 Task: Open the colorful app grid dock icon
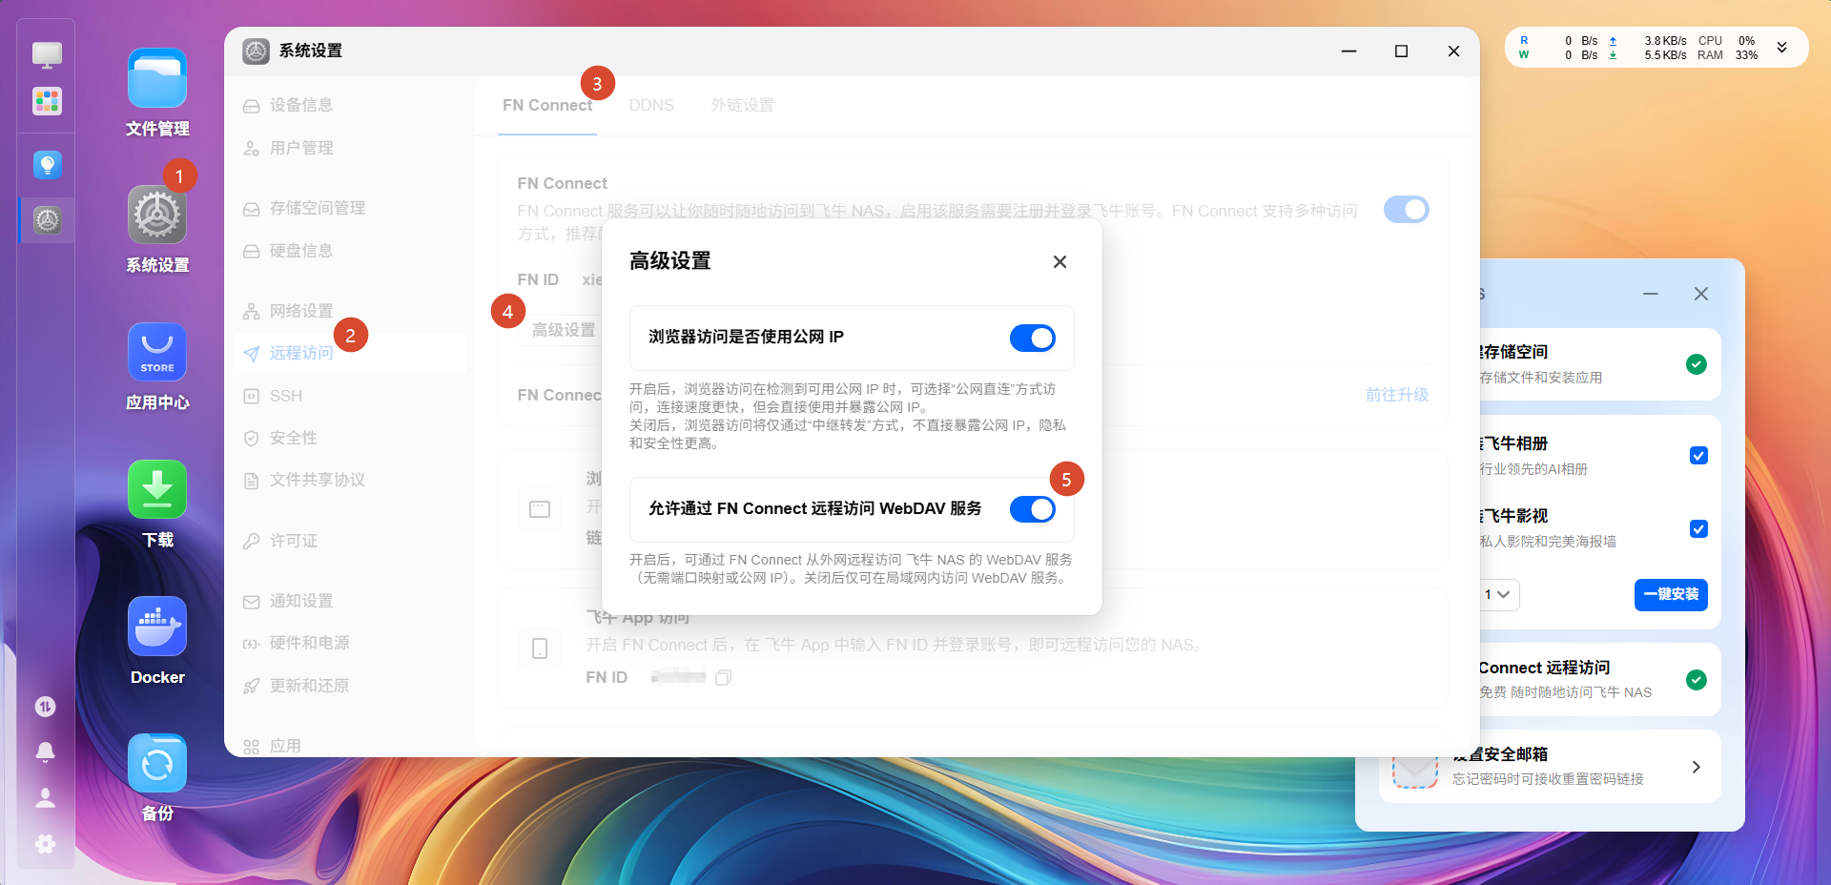(47, 100)
